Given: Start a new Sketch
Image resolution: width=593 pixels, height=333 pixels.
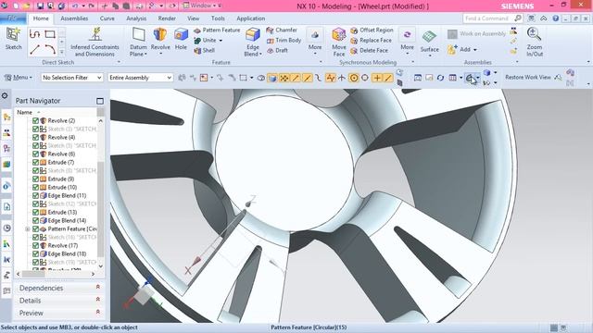Looking at the screenshot, I should click(x=13, y=39).
